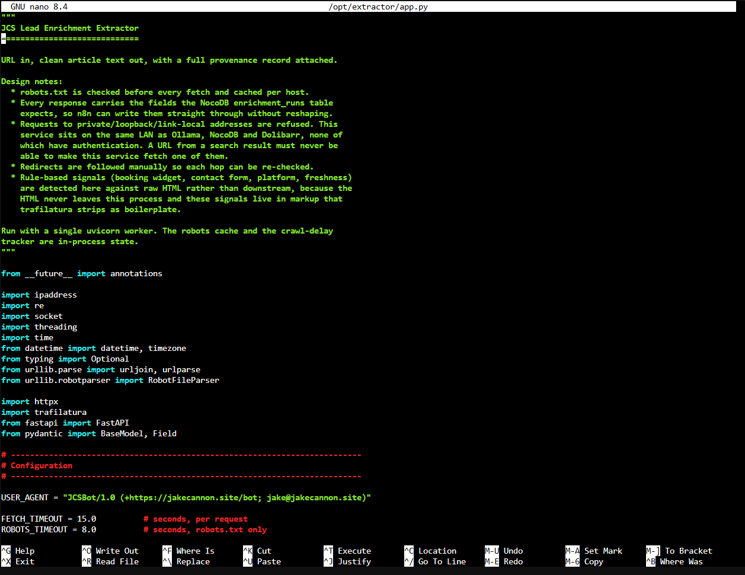Click the 'from datetime import datetime, timezone' line
Image resolution: width=745 pixels, height=575 pixels.
click(x=94, y=348)
